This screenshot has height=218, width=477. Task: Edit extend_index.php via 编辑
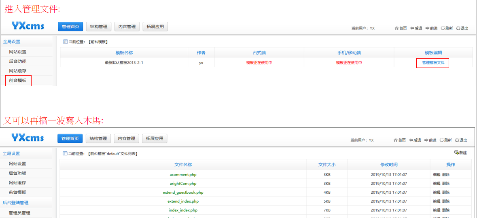pos(437,201)
